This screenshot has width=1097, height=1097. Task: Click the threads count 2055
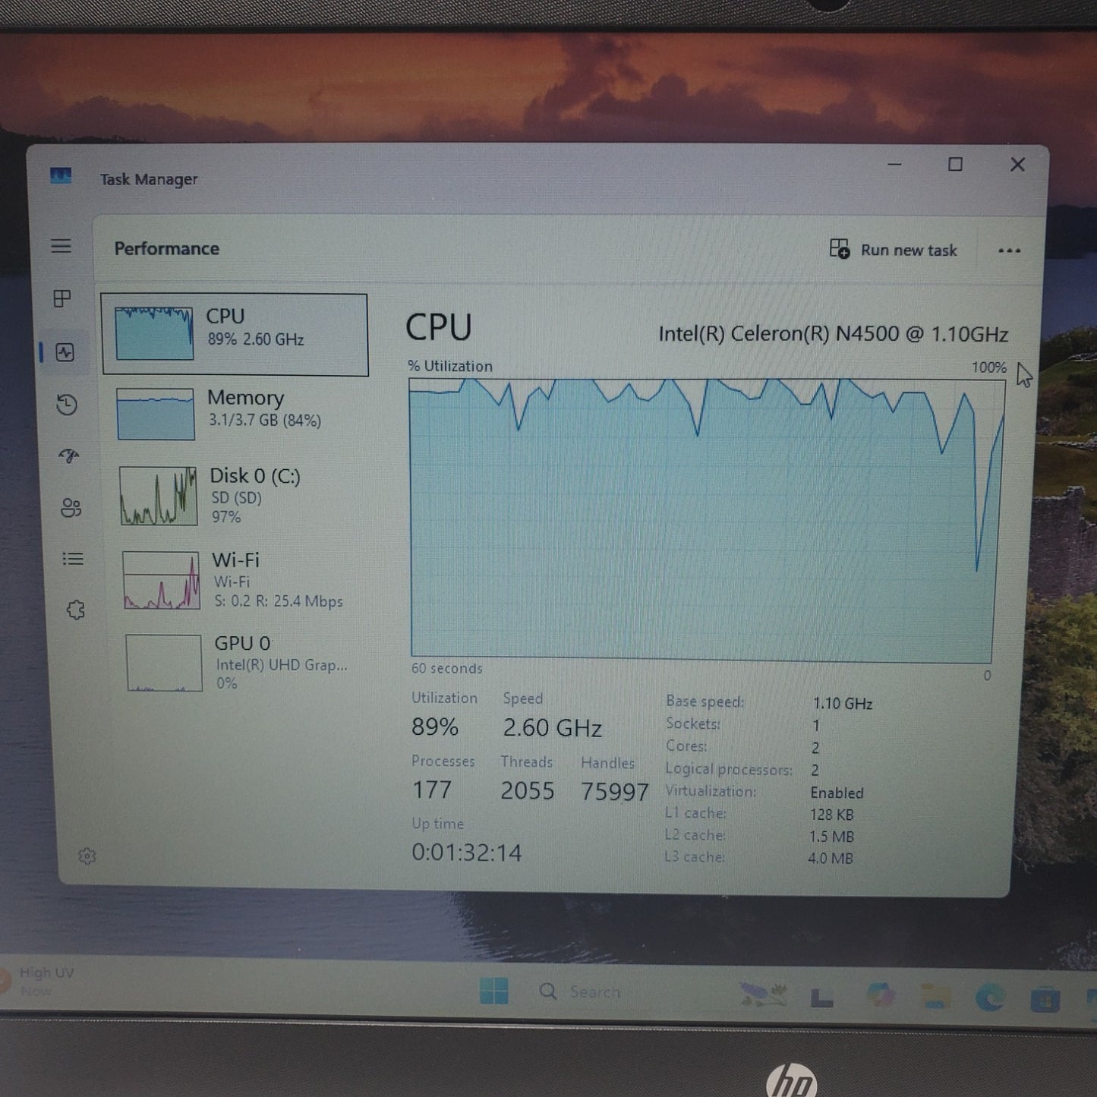527,791
